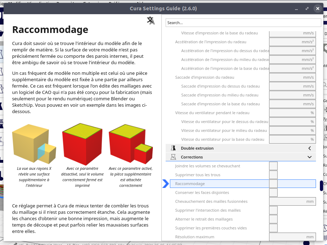
Task: Select 'Vitesse du ventilateur pendant le radeau' setting
Action: 212,113
